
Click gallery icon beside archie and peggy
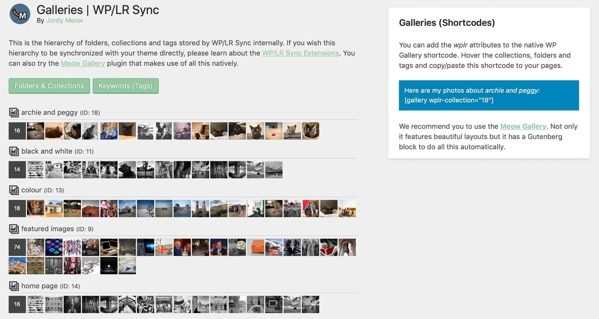pyautogui.click(x=14, y=112)
